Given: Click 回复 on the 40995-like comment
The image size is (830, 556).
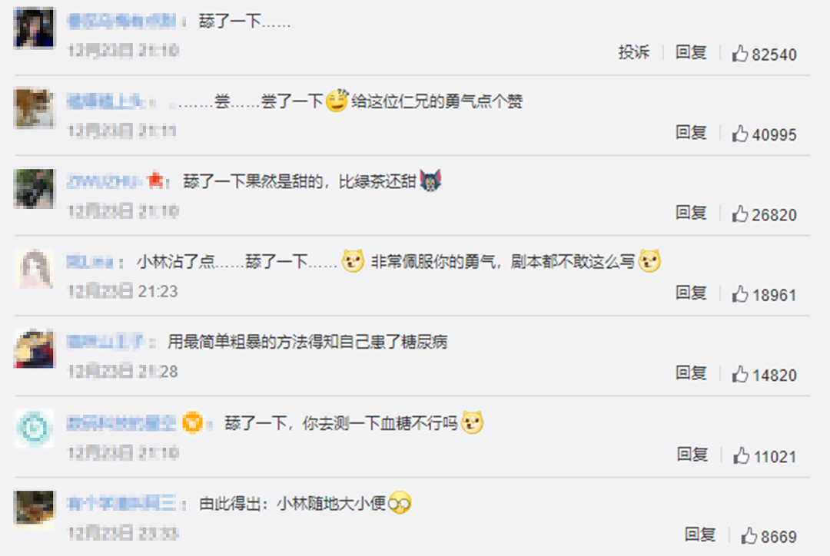Looking at the screenshot, I should pos(691,133).
